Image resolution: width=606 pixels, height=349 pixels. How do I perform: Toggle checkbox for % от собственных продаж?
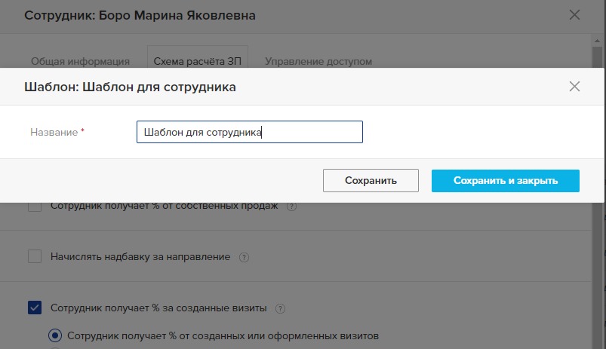pos(35,207)
